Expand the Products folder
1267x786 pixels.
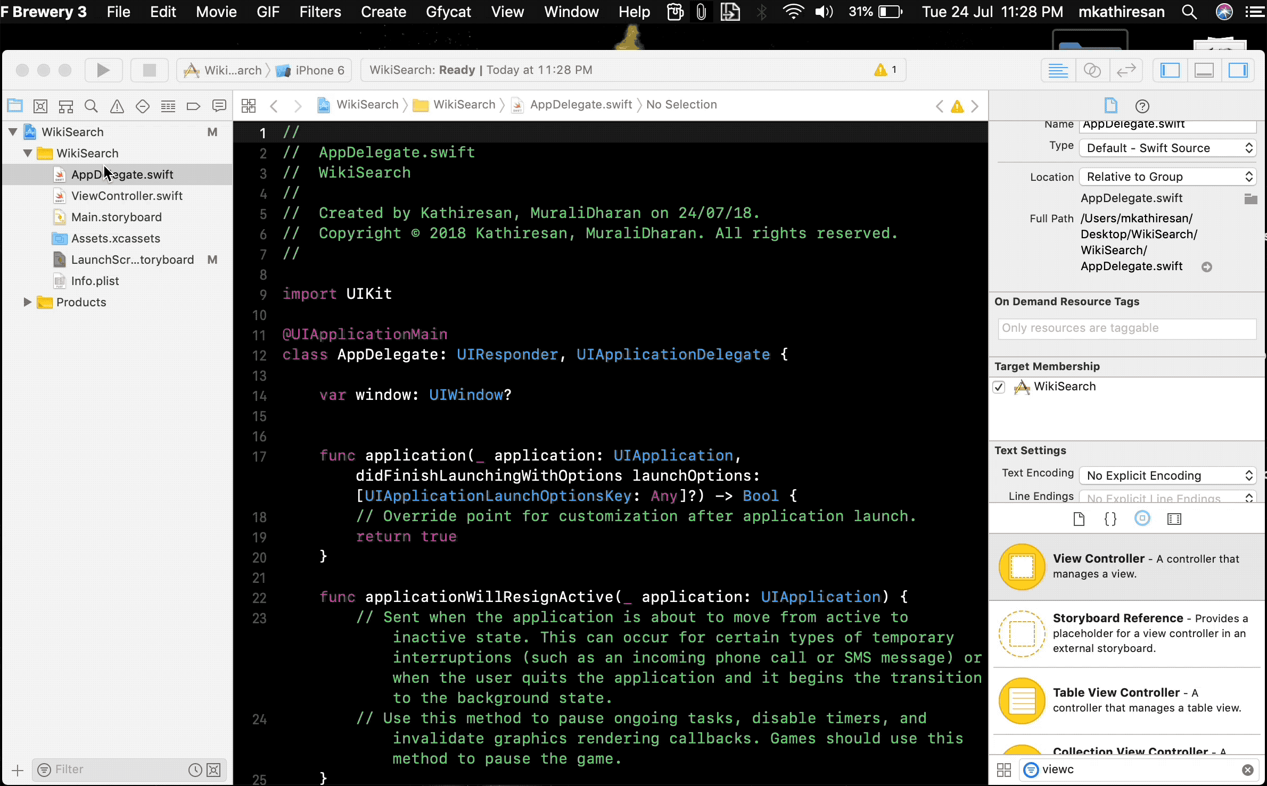tap(27, 302)
